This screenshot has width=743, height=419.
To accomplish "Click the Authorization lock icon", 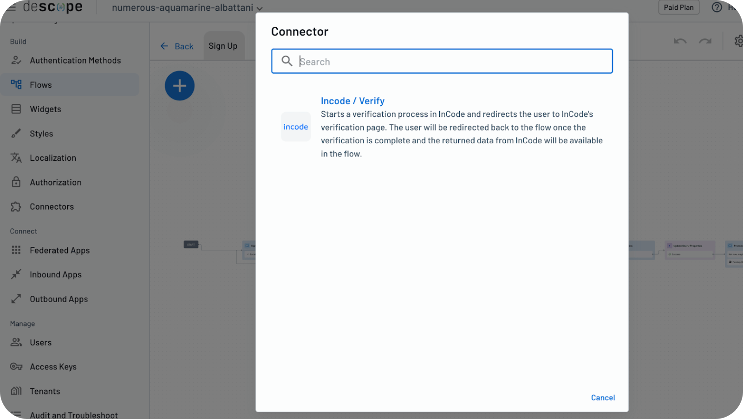I will point(16,182).
